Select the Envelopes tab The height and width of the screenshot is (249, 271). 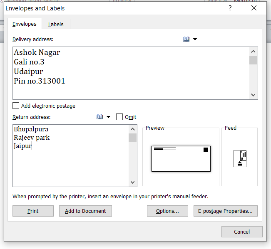point(25,24)
